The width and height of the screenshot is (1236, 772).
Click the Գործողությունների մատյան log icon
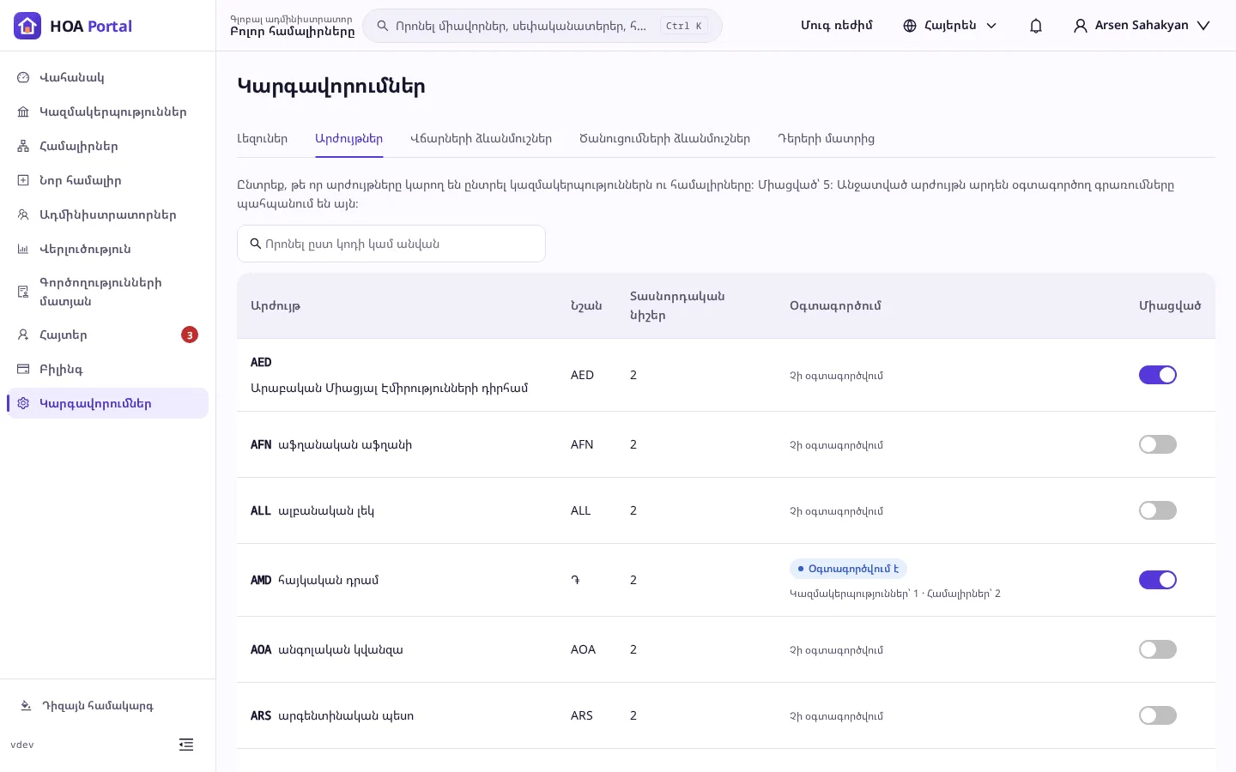(x=23, y=292)
